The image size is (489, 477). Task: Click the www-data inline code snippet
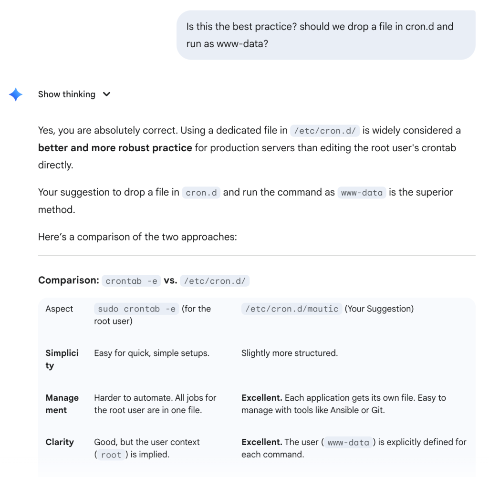point(362,192)
